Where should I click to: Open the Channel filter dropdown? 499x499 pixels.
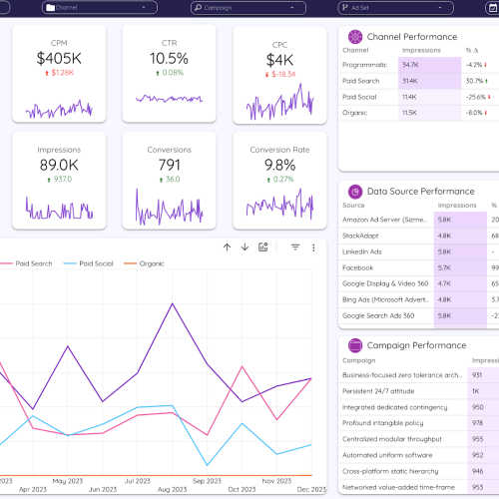click(x=100, y=7)
